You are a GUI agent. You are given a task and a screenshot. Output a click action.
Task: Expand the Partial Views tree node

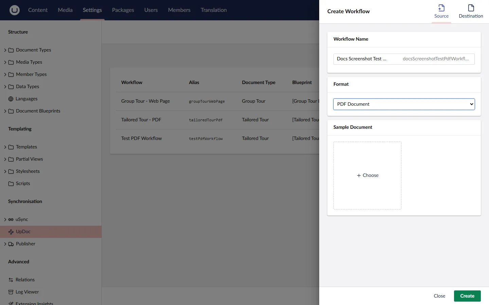5,159
